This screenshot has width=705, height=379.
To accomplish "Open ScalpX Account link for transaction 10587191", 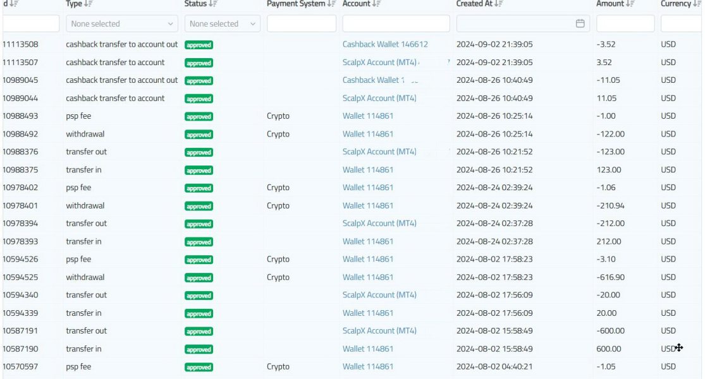I will tap(379, 331).
